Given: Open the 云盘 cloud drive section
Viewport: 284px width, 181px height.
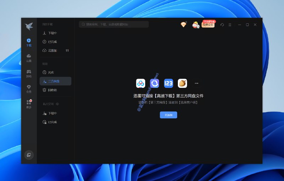Looking at the screenshot, I should point(29,57).
